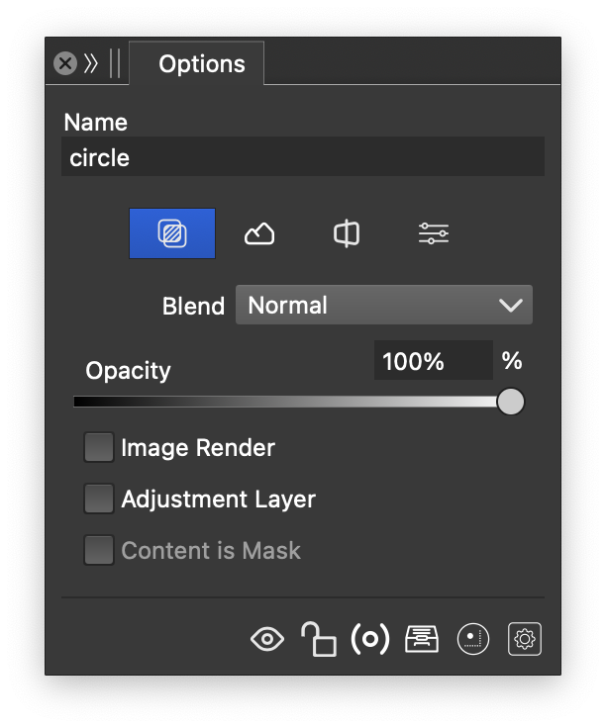
Task: Click the Opacity slider handle
Action: click(510, 402)
